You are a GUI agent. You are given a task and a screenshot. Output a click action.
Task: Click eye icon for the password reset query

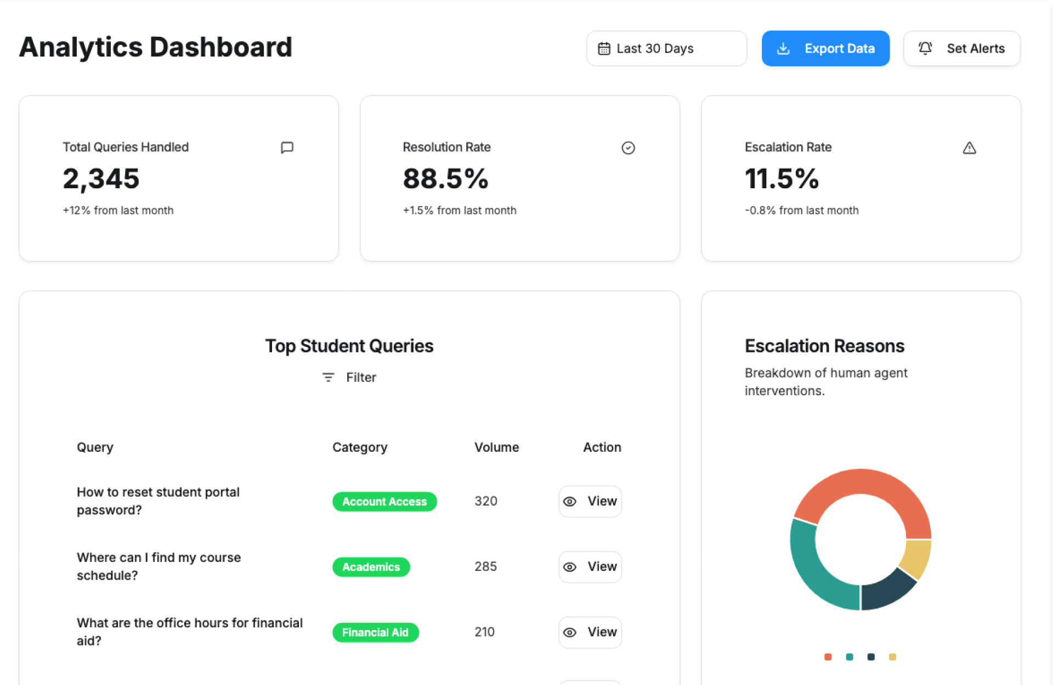pyautogui.click(x=570, y=502)
